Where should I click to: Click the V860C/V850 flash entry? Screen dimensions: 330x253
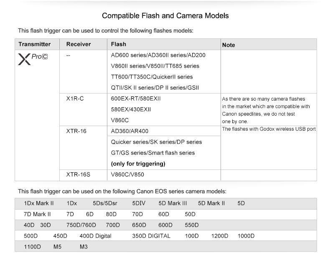tap(127, 175)
